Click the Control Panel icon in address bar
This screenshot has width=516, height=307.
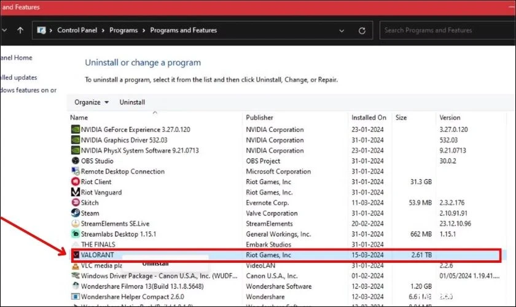41,30
